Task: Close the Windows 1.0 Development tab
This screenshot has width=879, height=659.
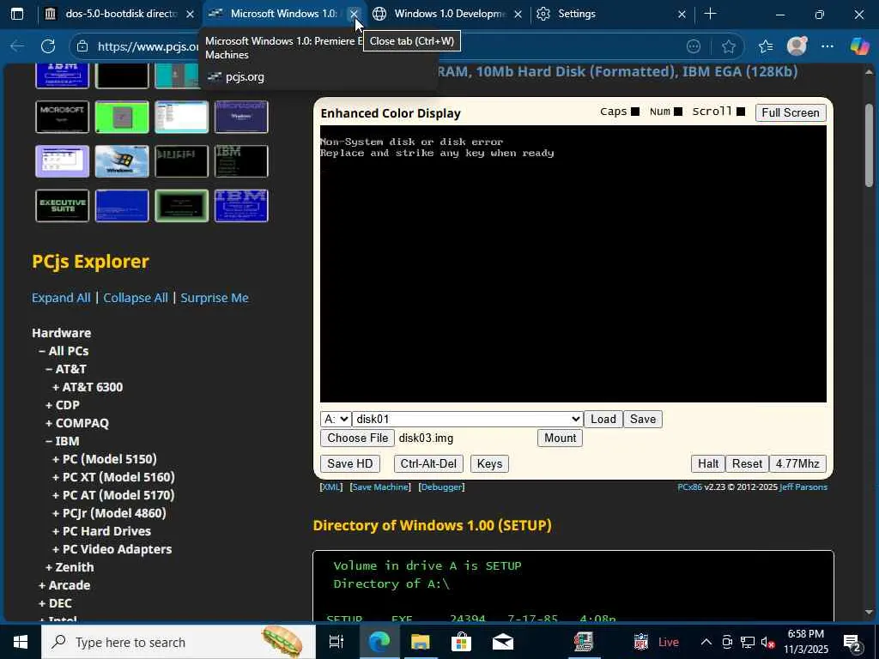Action: click(518, 14)
